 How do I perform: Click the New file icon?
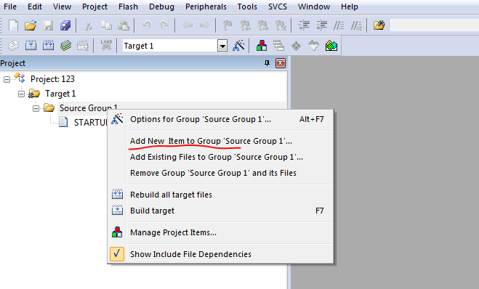click(13, 25)
